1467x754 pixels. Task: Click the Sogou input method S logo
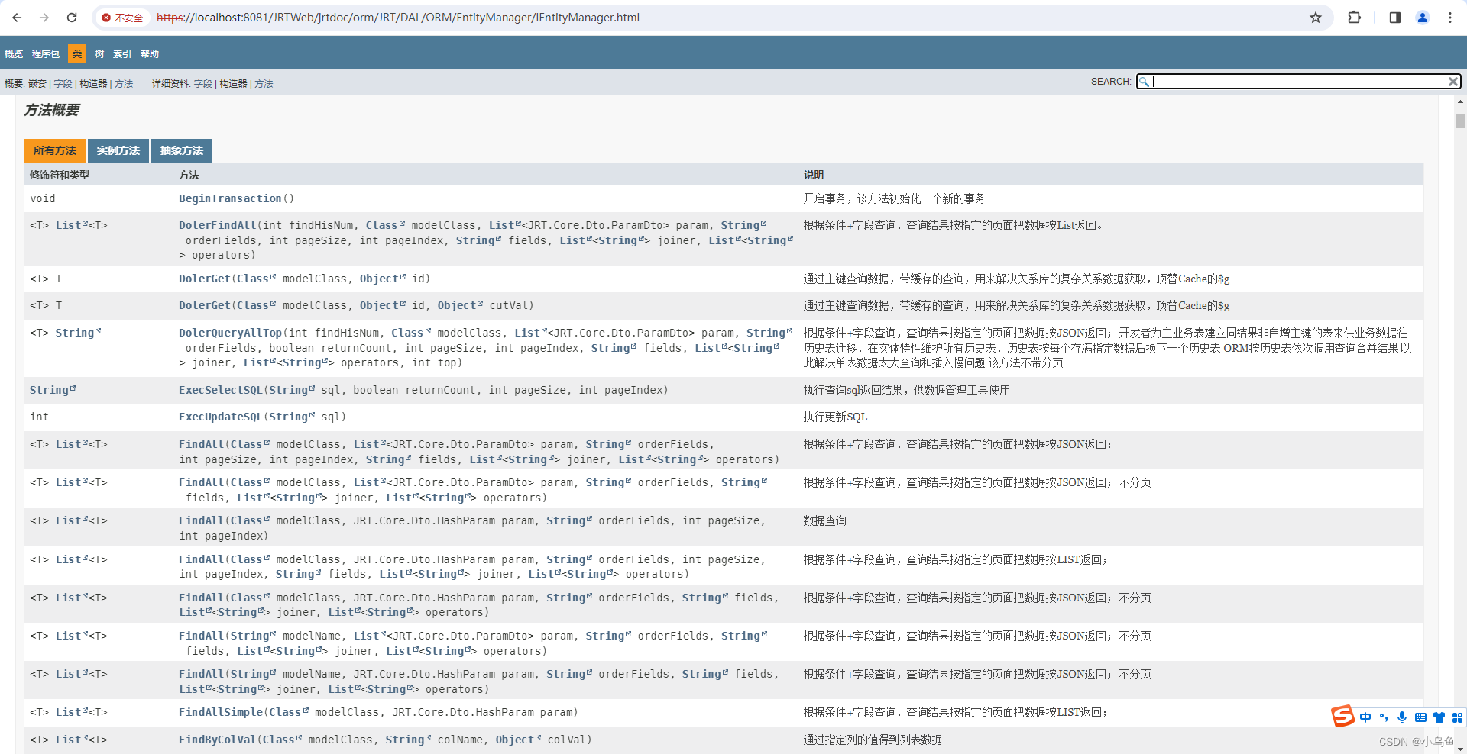[x=1342, y=716]
